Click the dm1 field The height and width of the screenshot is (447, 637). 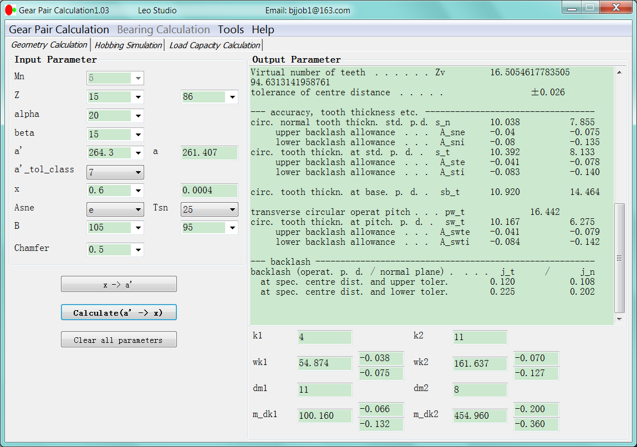click(x=324, y=390)
